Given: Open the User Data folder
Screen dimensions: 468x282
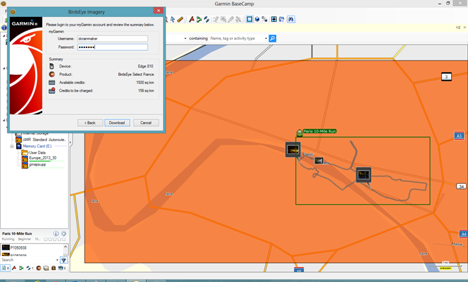Looking at the screenshot, I should 37,153.
